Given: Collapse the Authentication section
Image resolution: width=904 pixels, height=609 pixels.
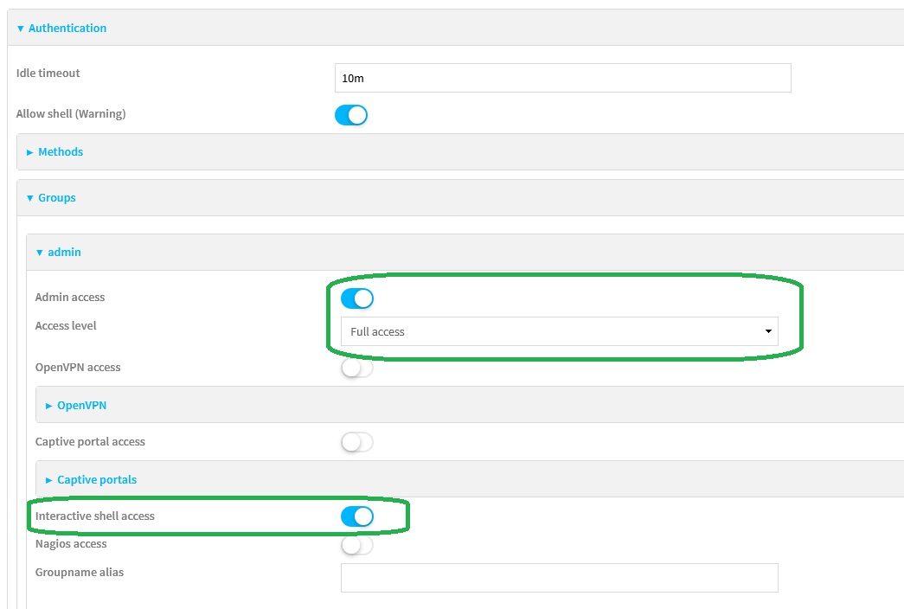Looking at the screenshot, I should pos(67,29).
